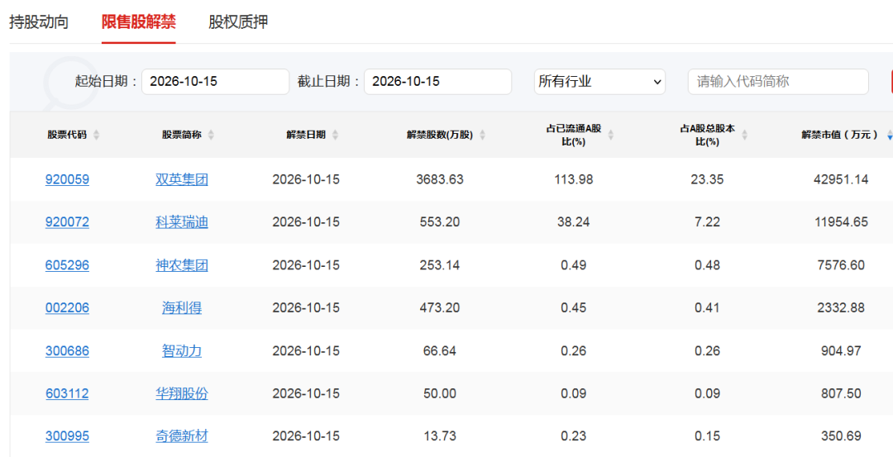
Task: Open the 海利得 stock link
Action: (x=182, y=308)
